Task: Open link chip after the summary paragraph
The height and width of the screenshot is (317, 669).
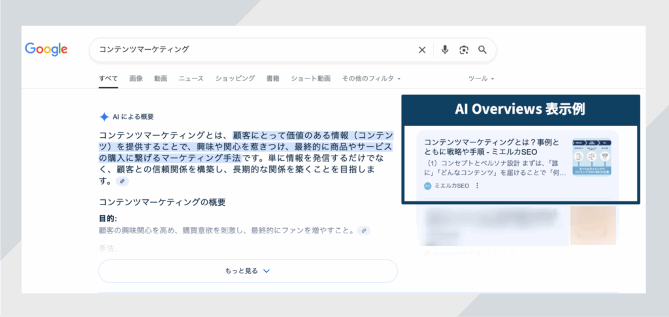Action: pos(122,181)
